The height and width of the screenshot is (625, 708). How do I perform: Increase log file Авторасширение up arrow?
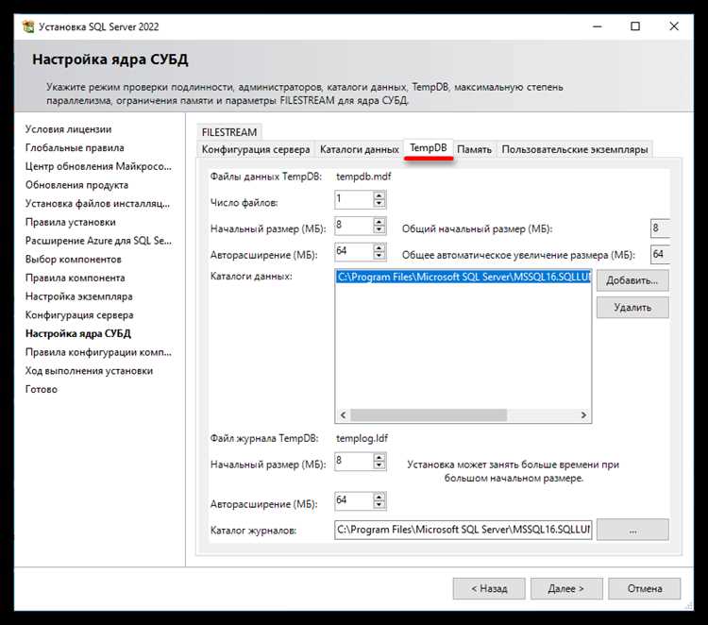(379, 497)
